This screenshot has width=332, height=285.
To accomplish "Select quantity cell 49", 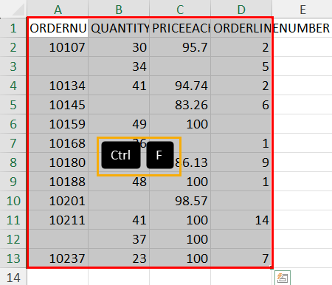I will (x=119, y=124).
